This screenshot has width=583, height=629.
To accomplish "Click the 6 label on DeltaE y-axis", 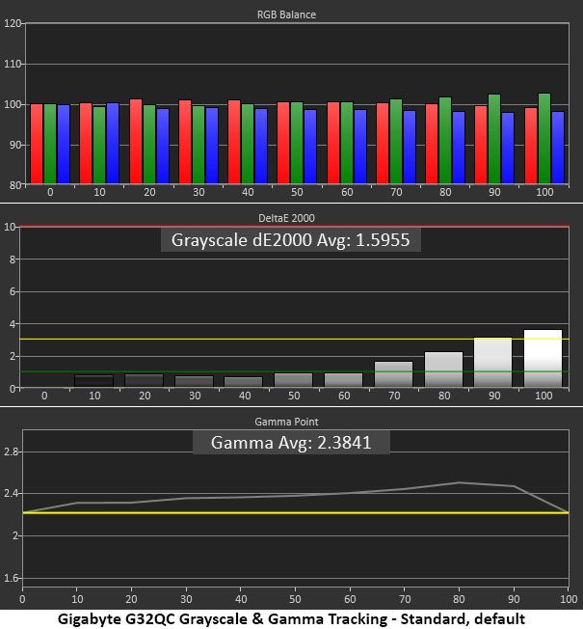I will tap(13, 291).
